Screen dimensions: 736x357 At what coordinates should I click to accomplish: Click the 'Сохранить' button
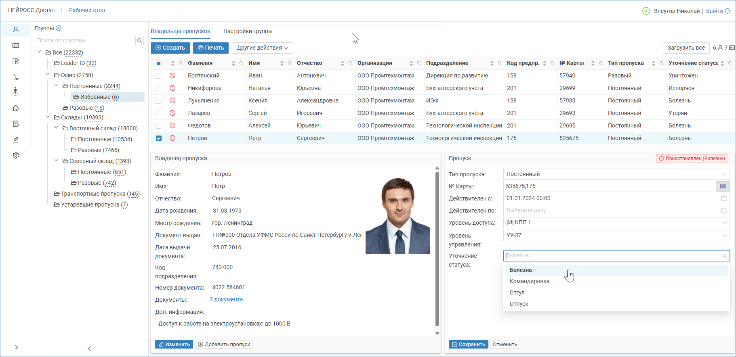[x=468, y=344]
